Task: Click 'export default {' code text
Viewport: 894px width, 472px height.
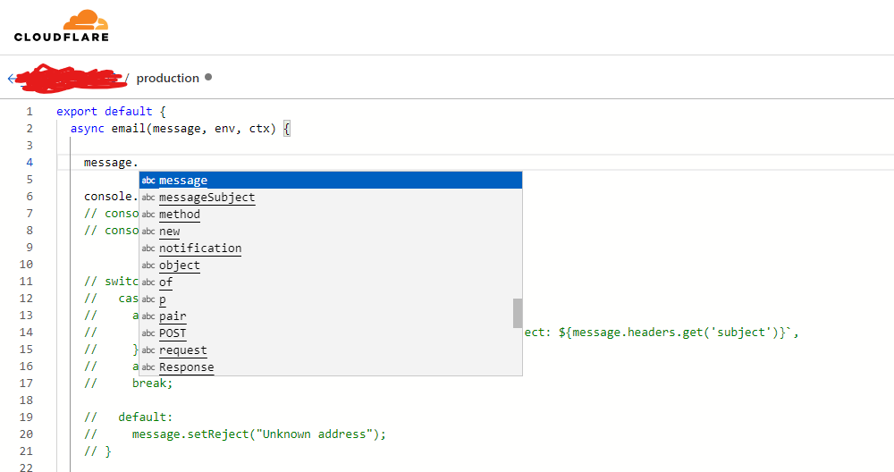Action: click(111, 111)
